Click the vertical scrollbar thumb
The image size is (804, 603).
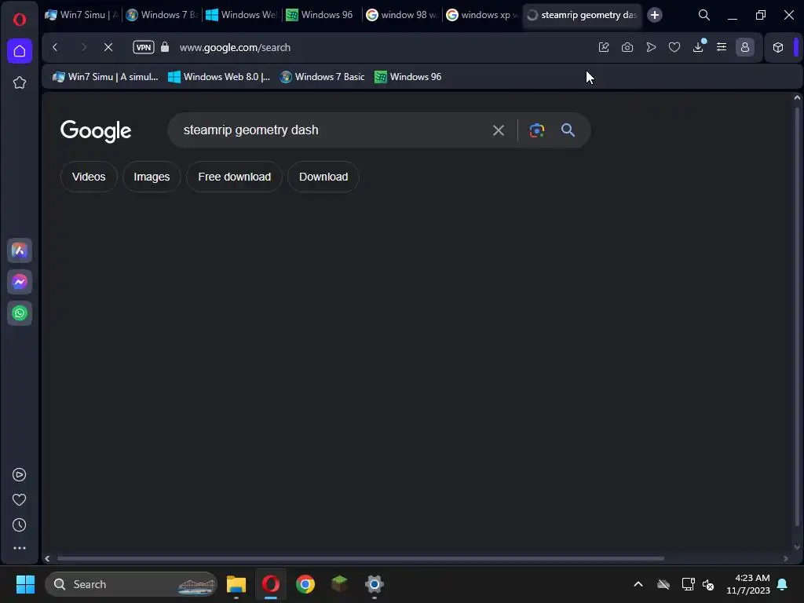click(797, 318)
